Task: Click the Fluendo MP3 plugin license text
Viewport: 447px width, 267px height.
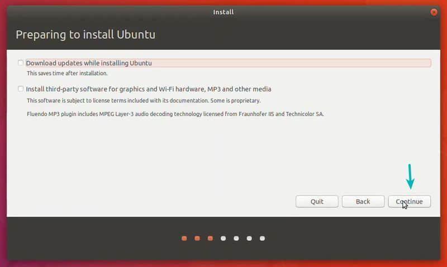Action: [x=175, y=114]
